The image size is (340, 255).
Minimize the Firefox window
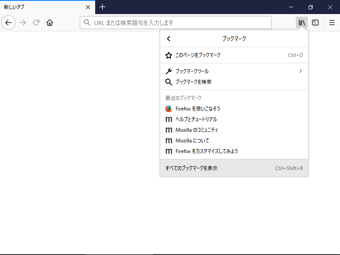291,7
